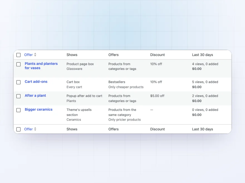Click Popup after add to cart text
Screen dimensions: 245x183
tap(84, 96)
